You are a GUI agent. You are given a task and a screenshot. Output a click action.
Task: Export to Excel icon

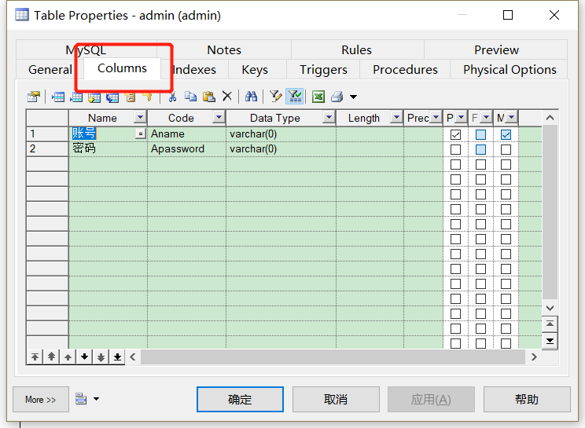coord(318,97)
